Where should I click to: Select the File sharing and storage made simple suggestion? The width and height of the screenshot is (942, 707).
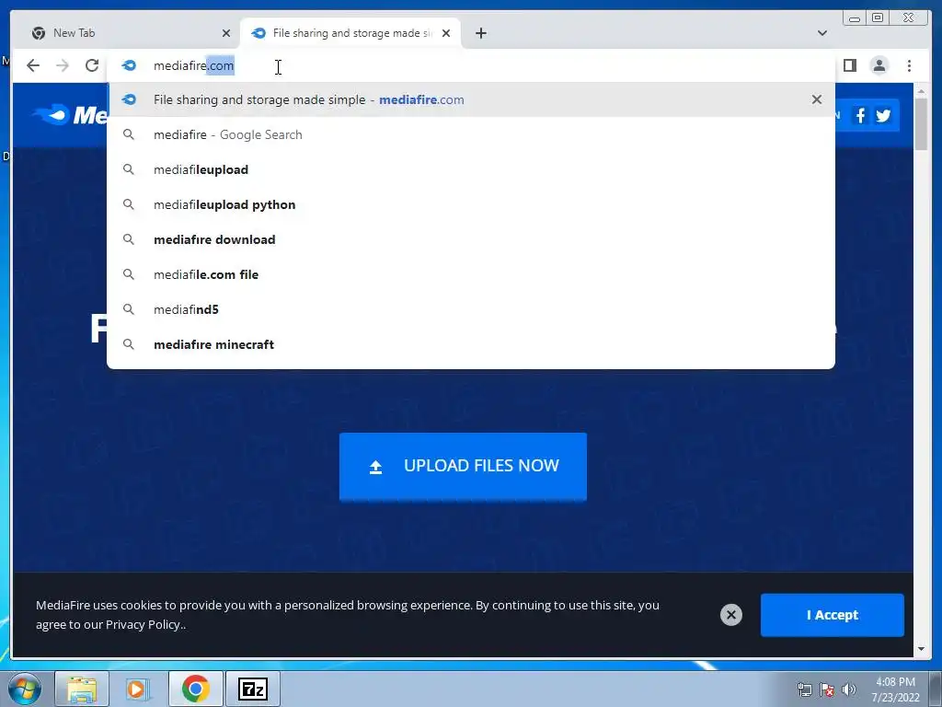[470, 99]
